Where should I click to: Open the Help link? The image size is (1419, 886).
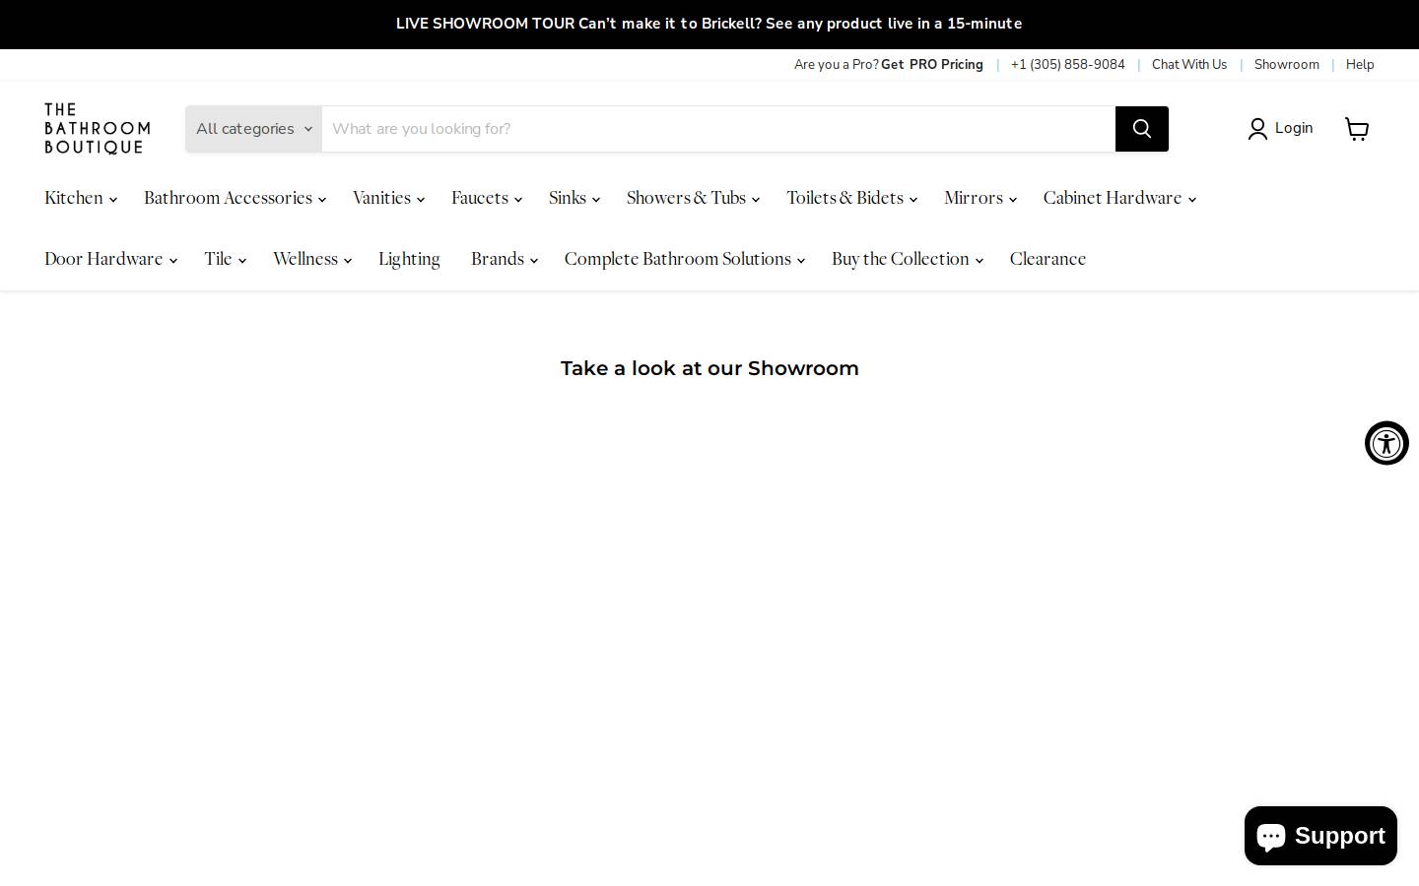[x=1360, y=65]
